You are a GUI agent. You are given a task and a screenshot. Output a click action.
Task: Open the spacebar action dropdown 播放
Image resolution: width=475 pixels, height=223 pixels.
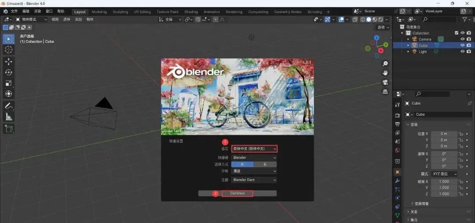pos(254,171)
